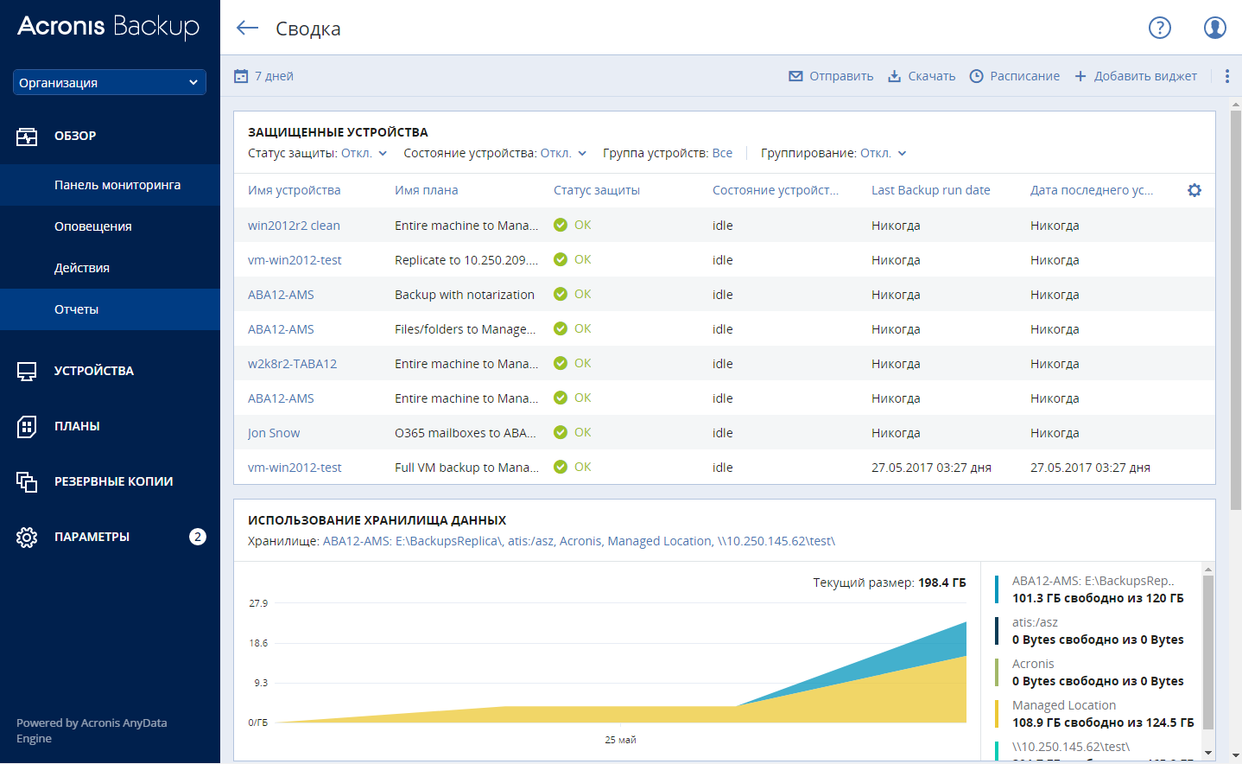Click the Добавить виджет button
Image resolution: width=1242 pixels, height=764 pixels.
click(x=1136, y=76)
